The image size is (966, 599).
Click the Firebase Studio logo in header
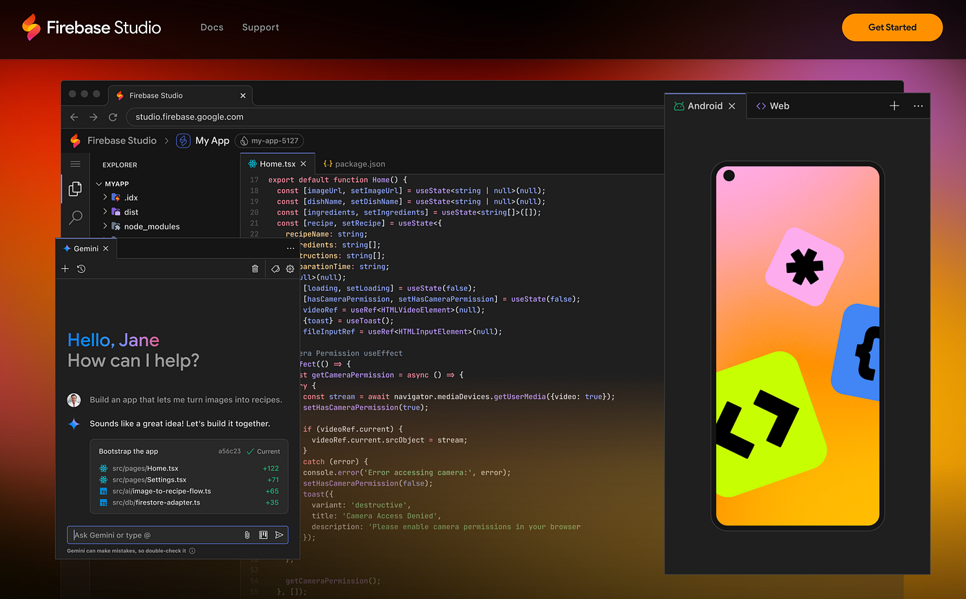coord(91,28)
